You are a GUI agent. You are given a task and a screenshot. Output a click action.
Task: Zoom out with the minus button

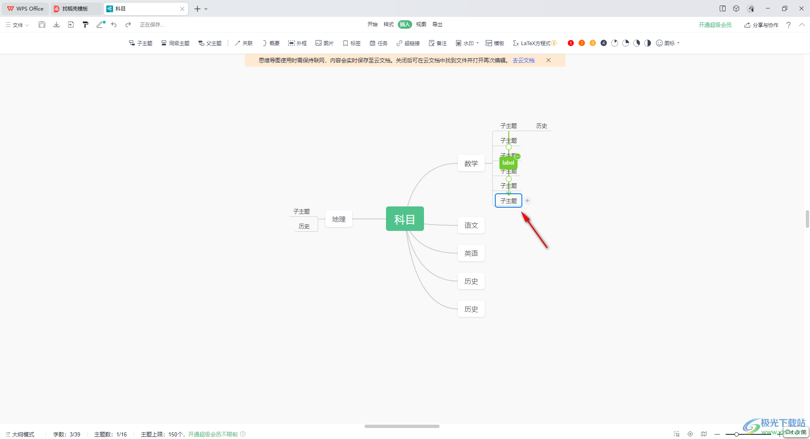click(x=717, y=434)
